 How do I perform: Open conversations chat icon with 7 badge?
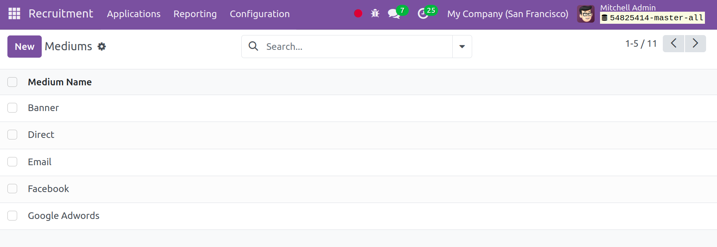(x=397, y=12)
